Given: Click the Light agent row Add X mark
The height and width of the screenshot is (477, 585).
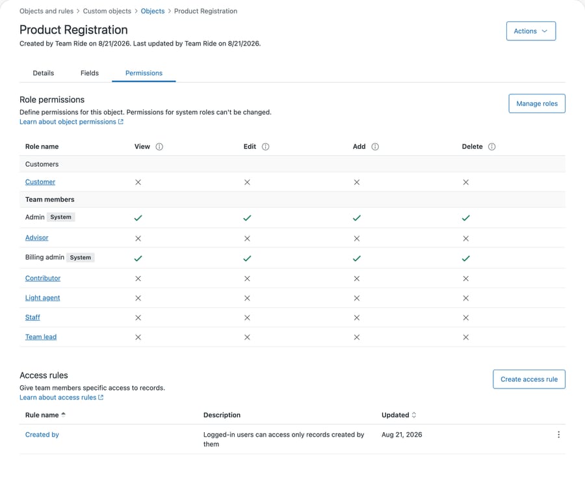Looking at the screenshot, I should click(x=357, y=298).
